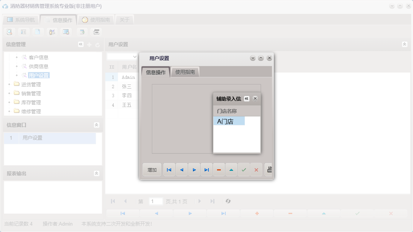Click the orange minus delete-record icon
This screenshot has width=413, height=232.
(219, 170)
